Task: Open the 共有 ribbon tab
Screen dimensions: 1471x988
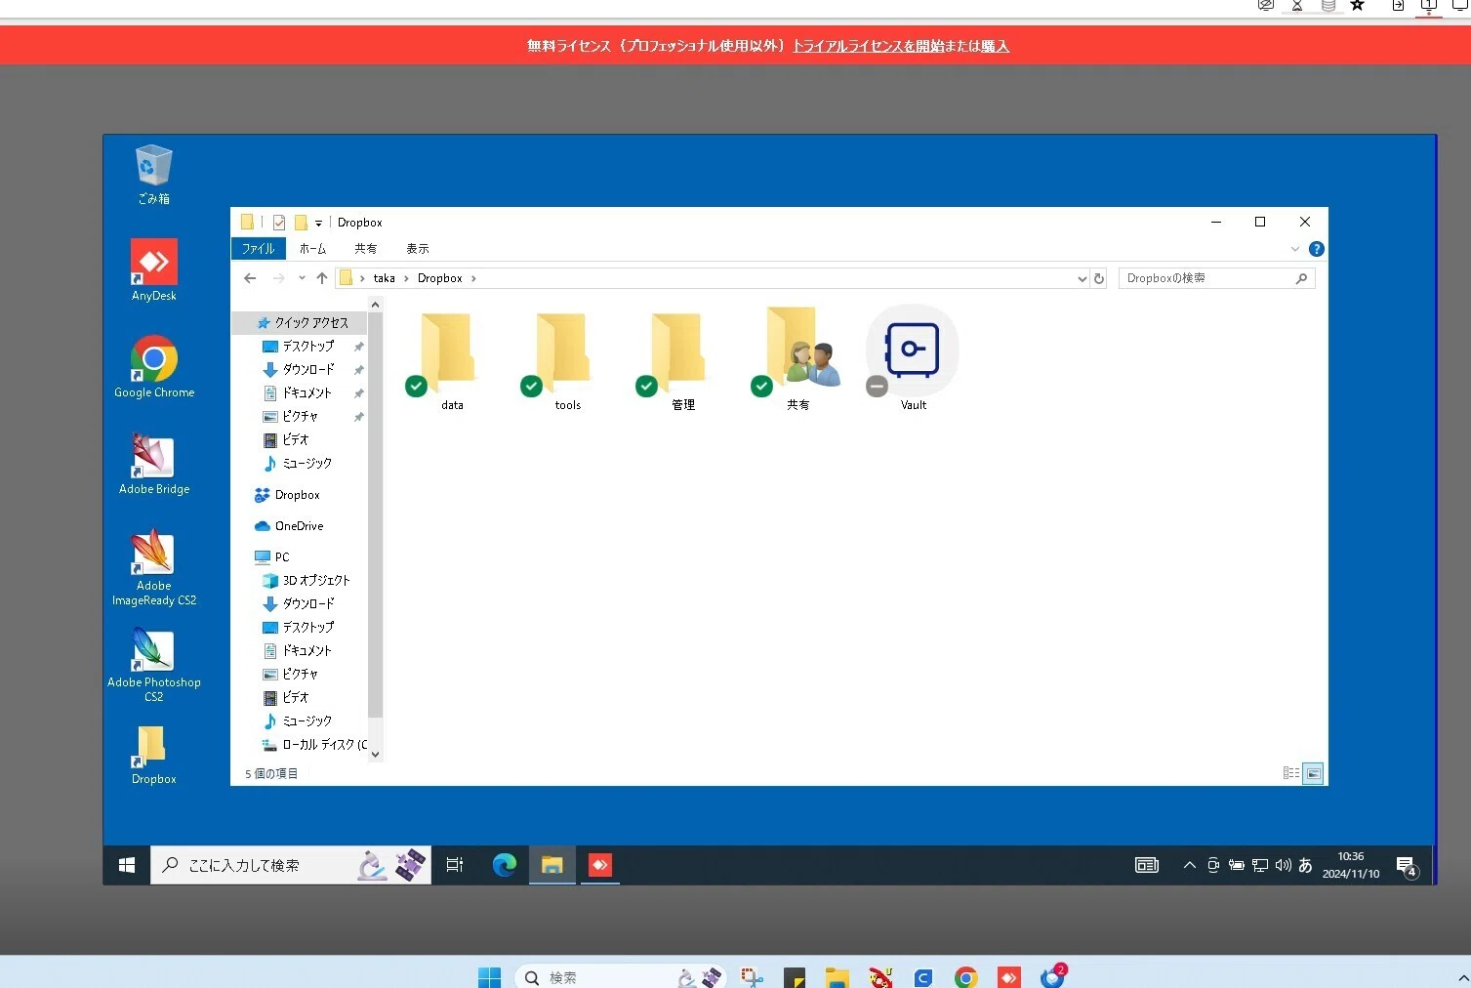Action: click(x=366, y=249)
